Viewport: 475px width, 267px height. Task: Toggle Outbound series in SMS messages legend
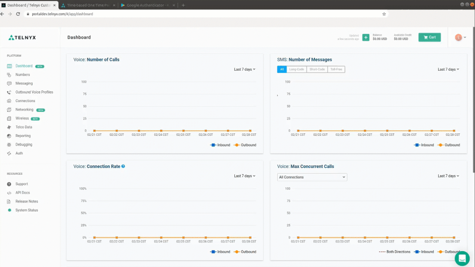449,145
